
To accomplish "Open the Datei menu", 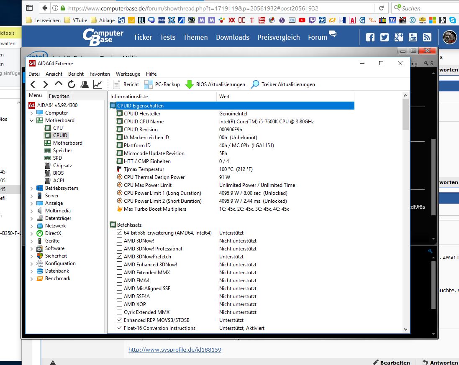I will pyautogui.click(x=34, y=74).
